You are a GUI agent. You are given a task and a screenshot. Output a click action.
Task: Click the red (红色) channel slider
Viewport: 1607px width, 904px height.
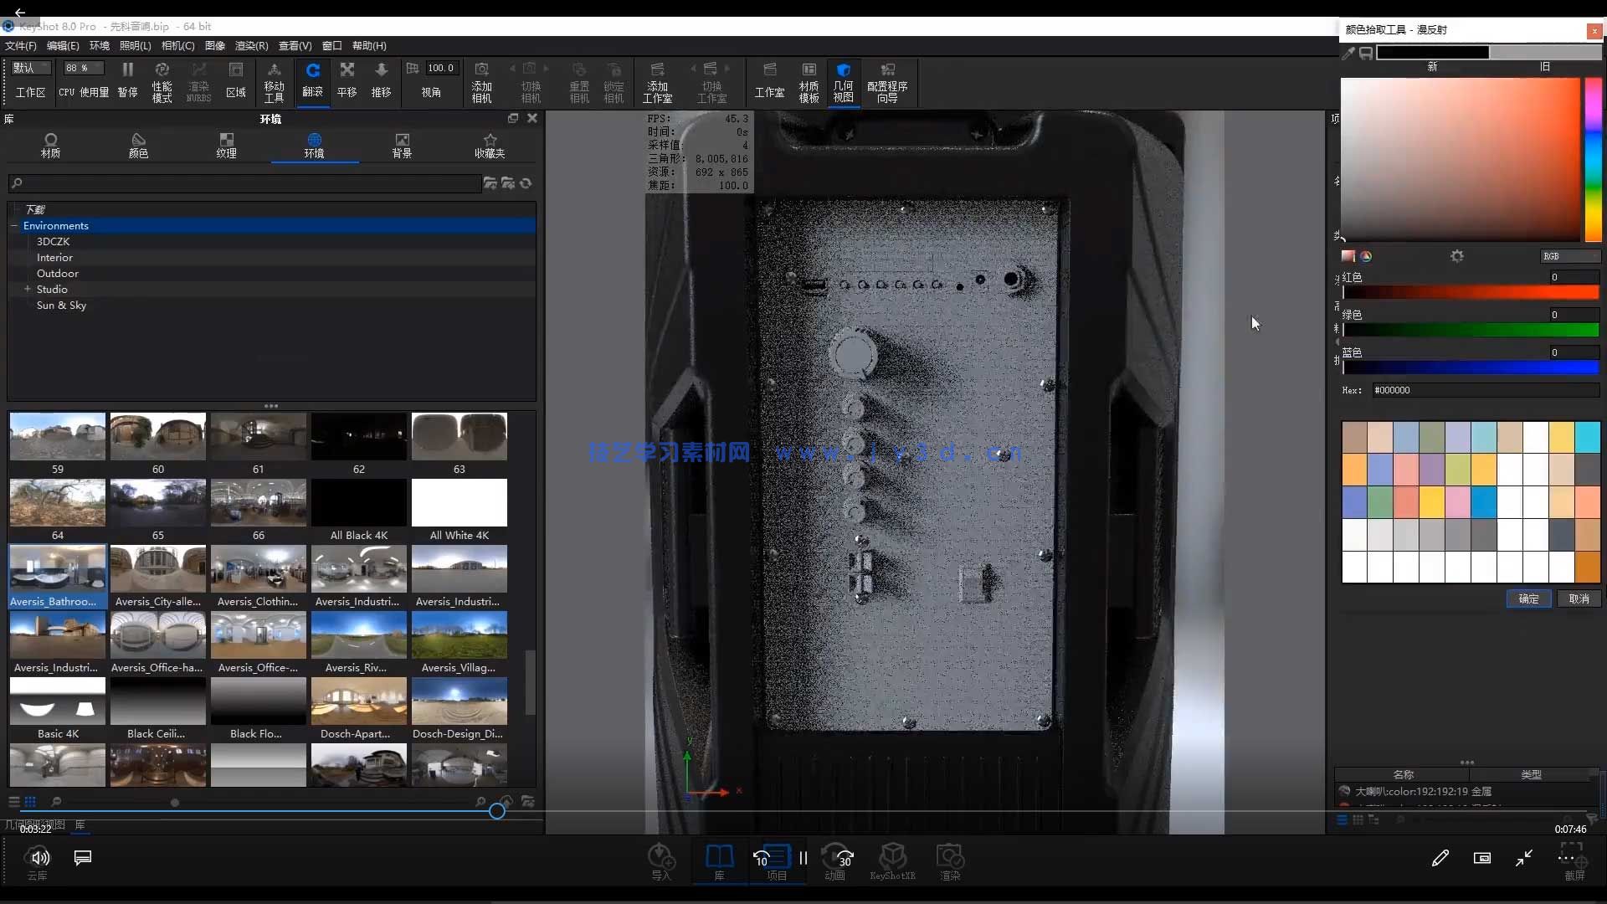tap(1470, 293)
